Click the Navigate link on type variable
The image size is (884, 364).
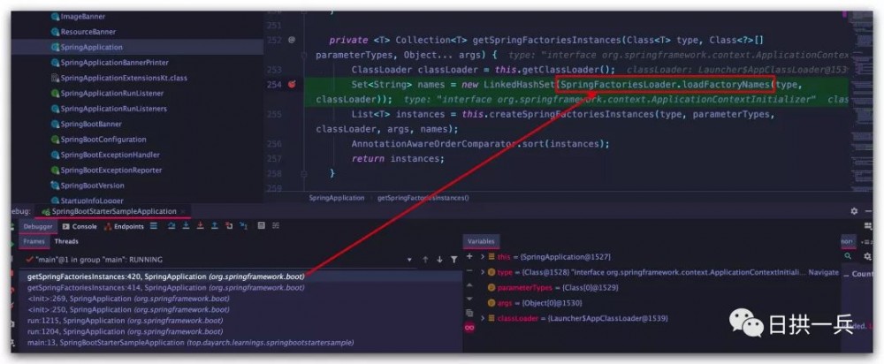pyautogui.click(x=823, y=272)
